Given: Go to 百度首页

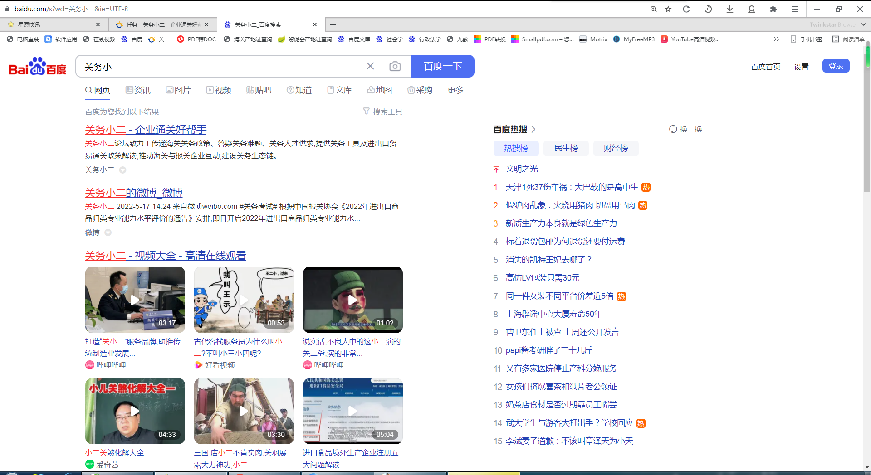Looking at the screenshot, I should (766, 67).
